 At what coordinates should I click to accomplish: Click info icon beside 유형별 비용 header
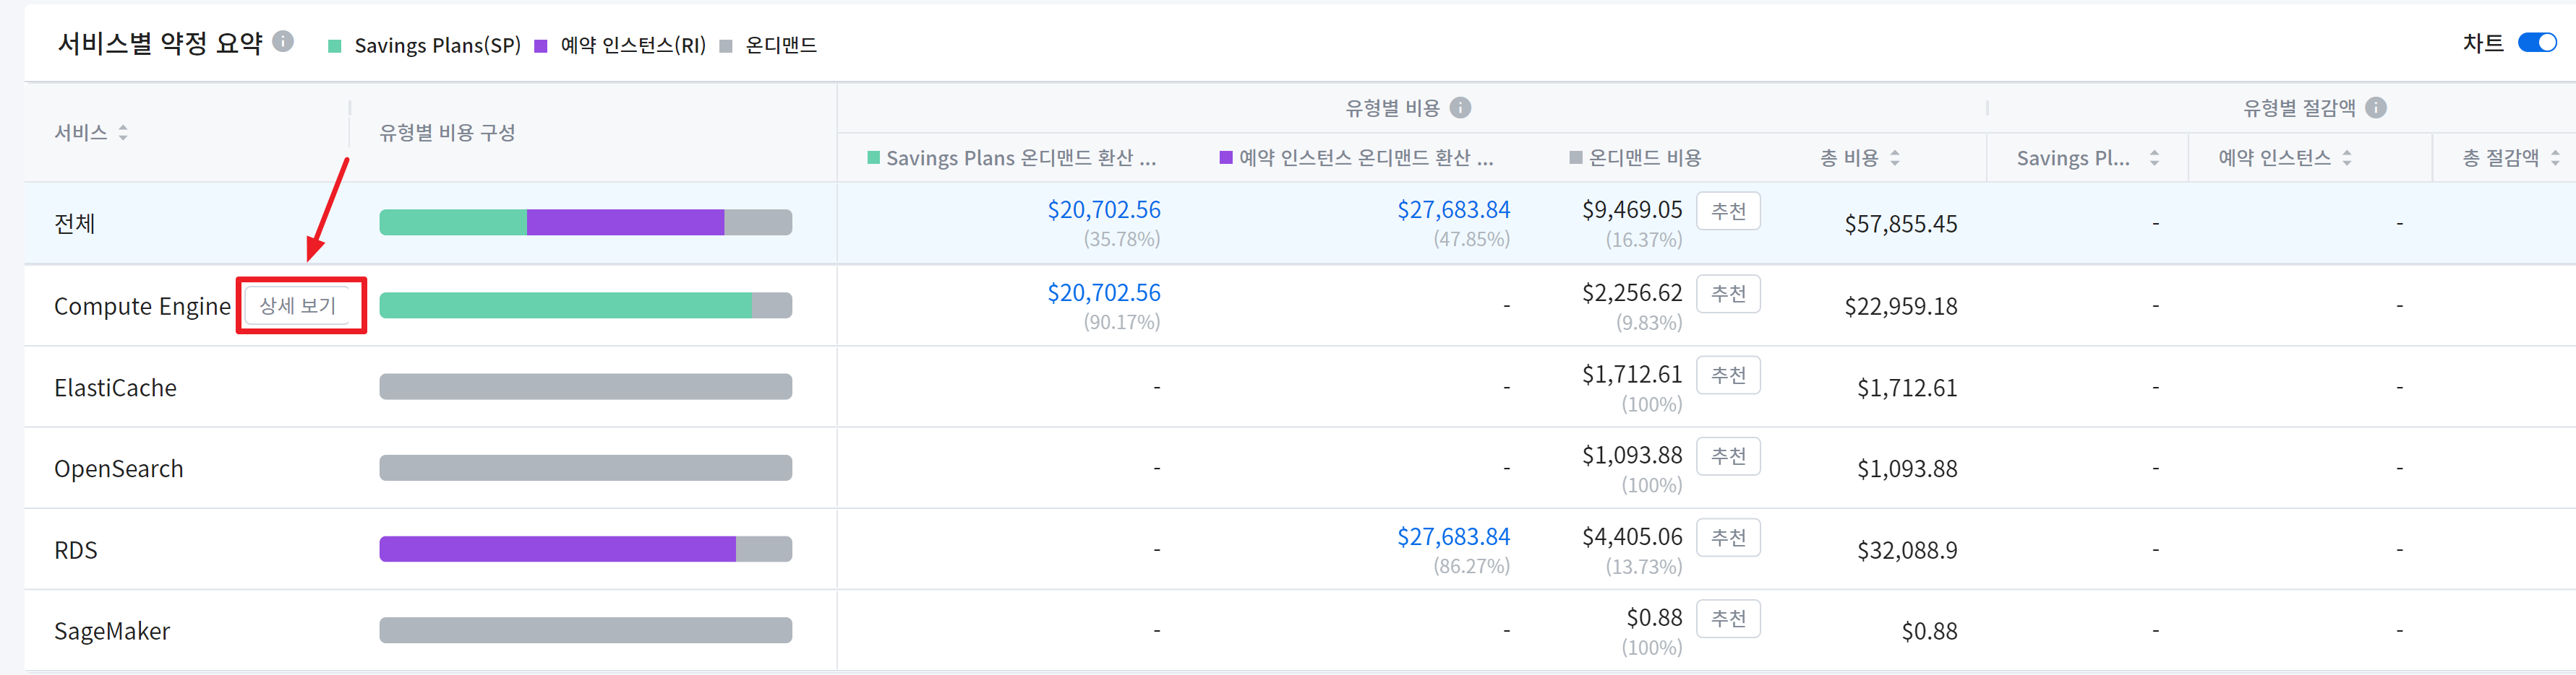1460,108
